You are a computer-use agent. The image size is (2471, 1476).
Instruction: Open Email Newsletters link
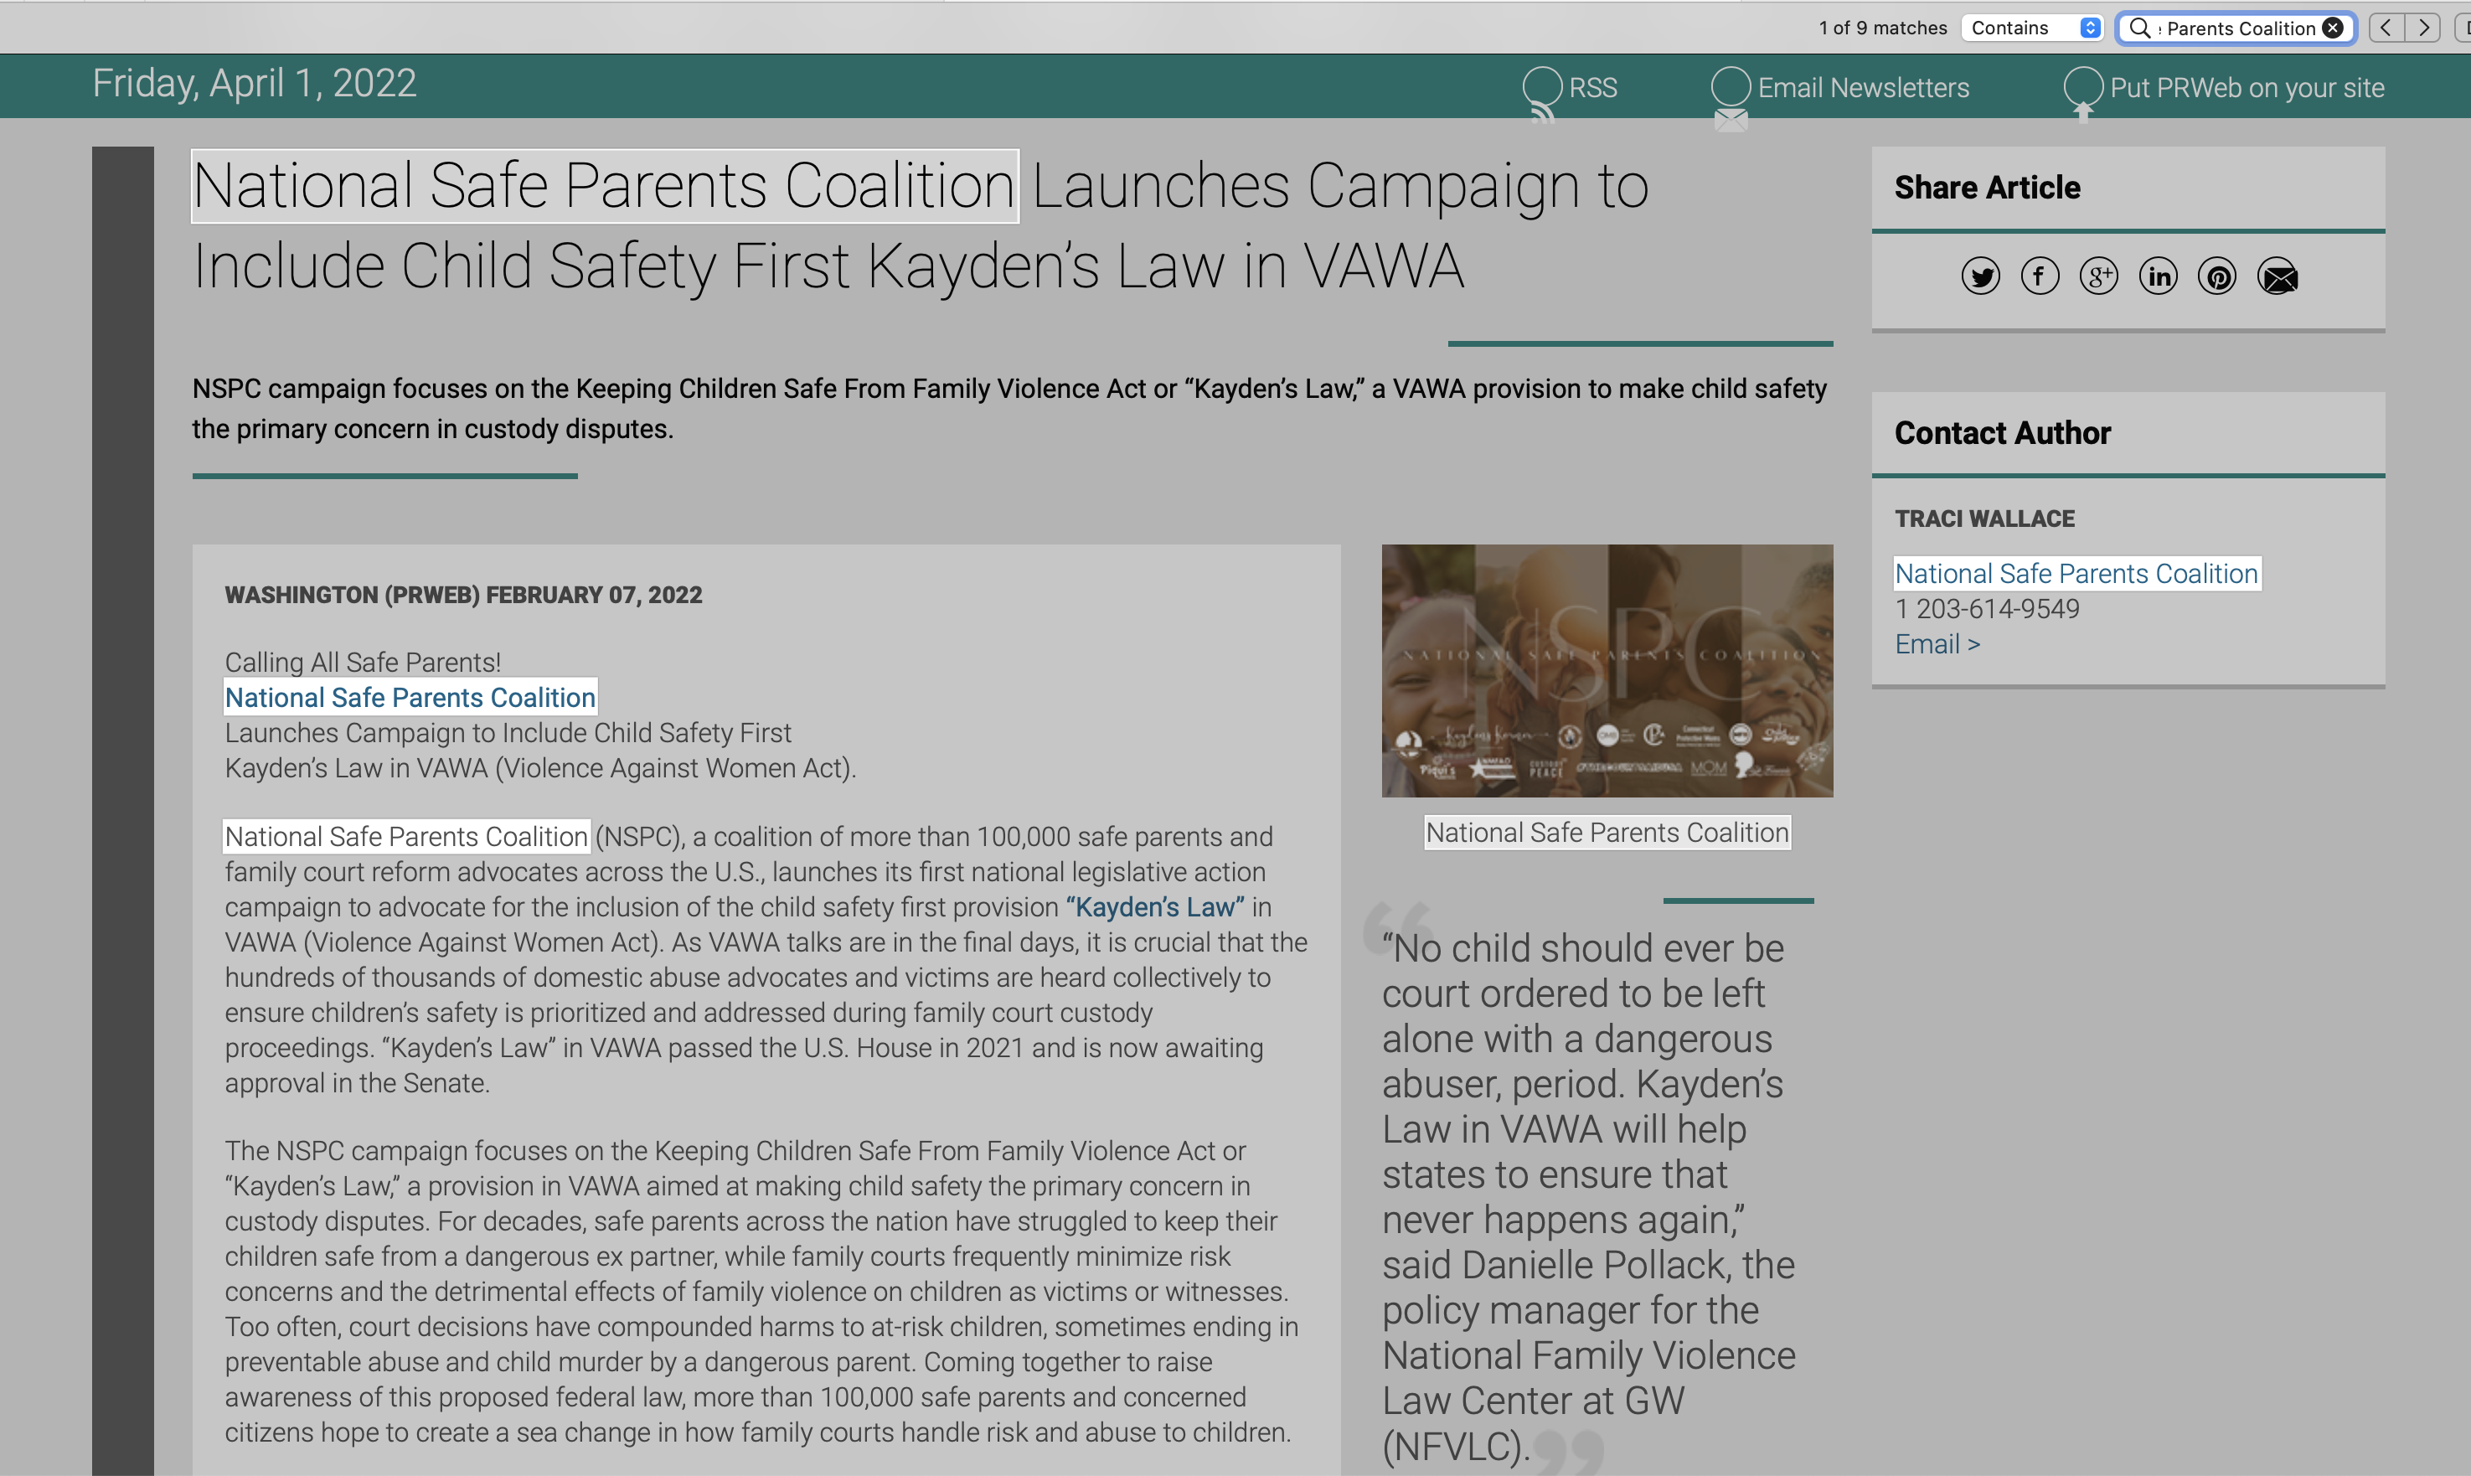[1861, 87]
